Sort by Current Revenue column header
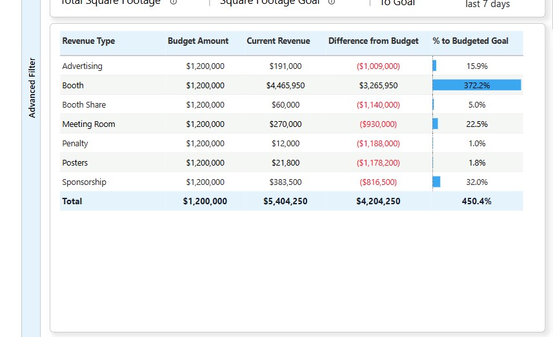This screenshot has height=337, width=553. (278, 41)
